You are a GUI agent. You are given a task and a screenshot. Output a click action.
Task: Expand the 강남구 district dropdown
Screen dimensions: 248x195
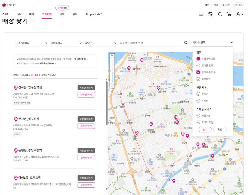101,43
